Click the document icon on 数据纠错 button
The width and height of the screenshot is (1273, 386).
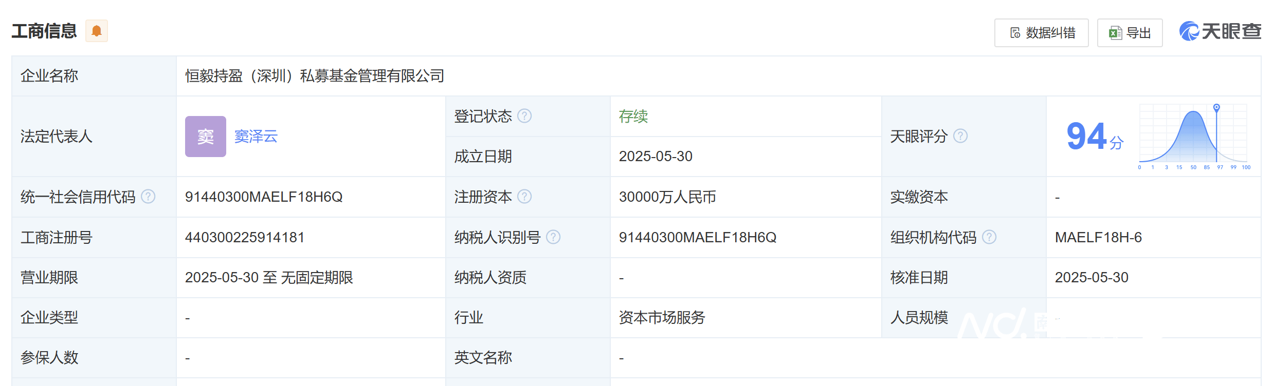click(x=1015, y=33)
